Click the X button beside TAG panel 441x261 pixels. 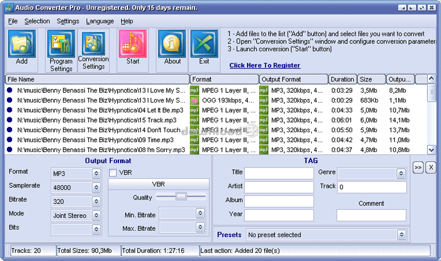[431, 168]
